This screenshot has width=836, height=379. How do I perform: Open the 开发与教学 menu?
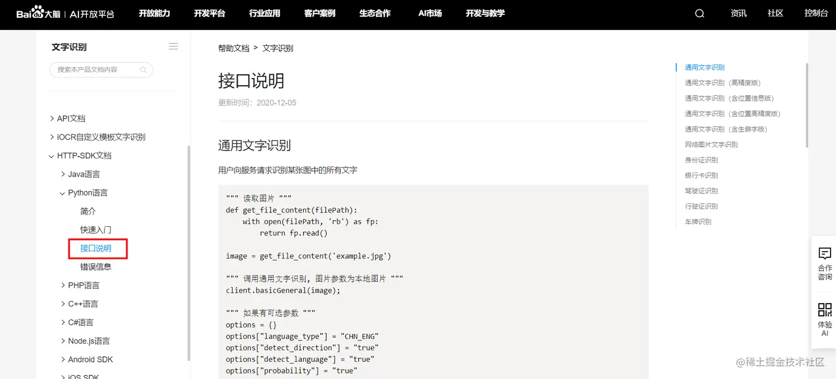485,13
